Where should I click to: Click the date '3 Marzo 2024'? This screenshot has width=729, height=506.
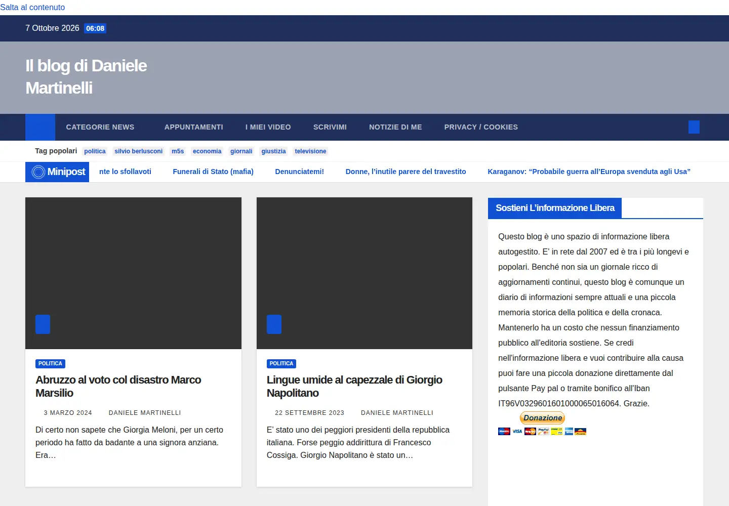pyautogui.click(x=68, y=413)
